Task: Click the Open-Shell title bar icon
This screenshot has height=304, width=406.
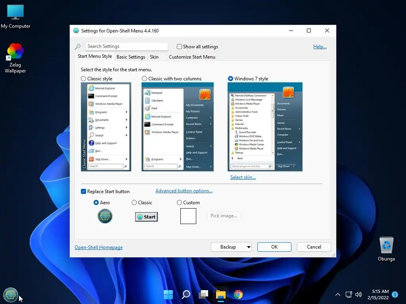Action: (76, 31)
